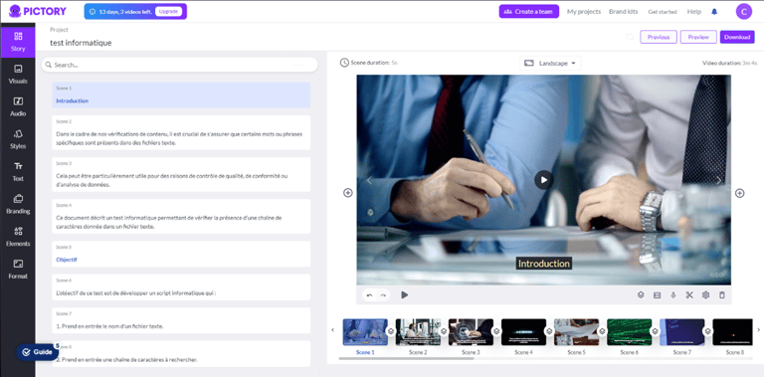The image size is (764, 377).
Task: Select Scene 2 thumbnail
Action: (x=418, y=332)
